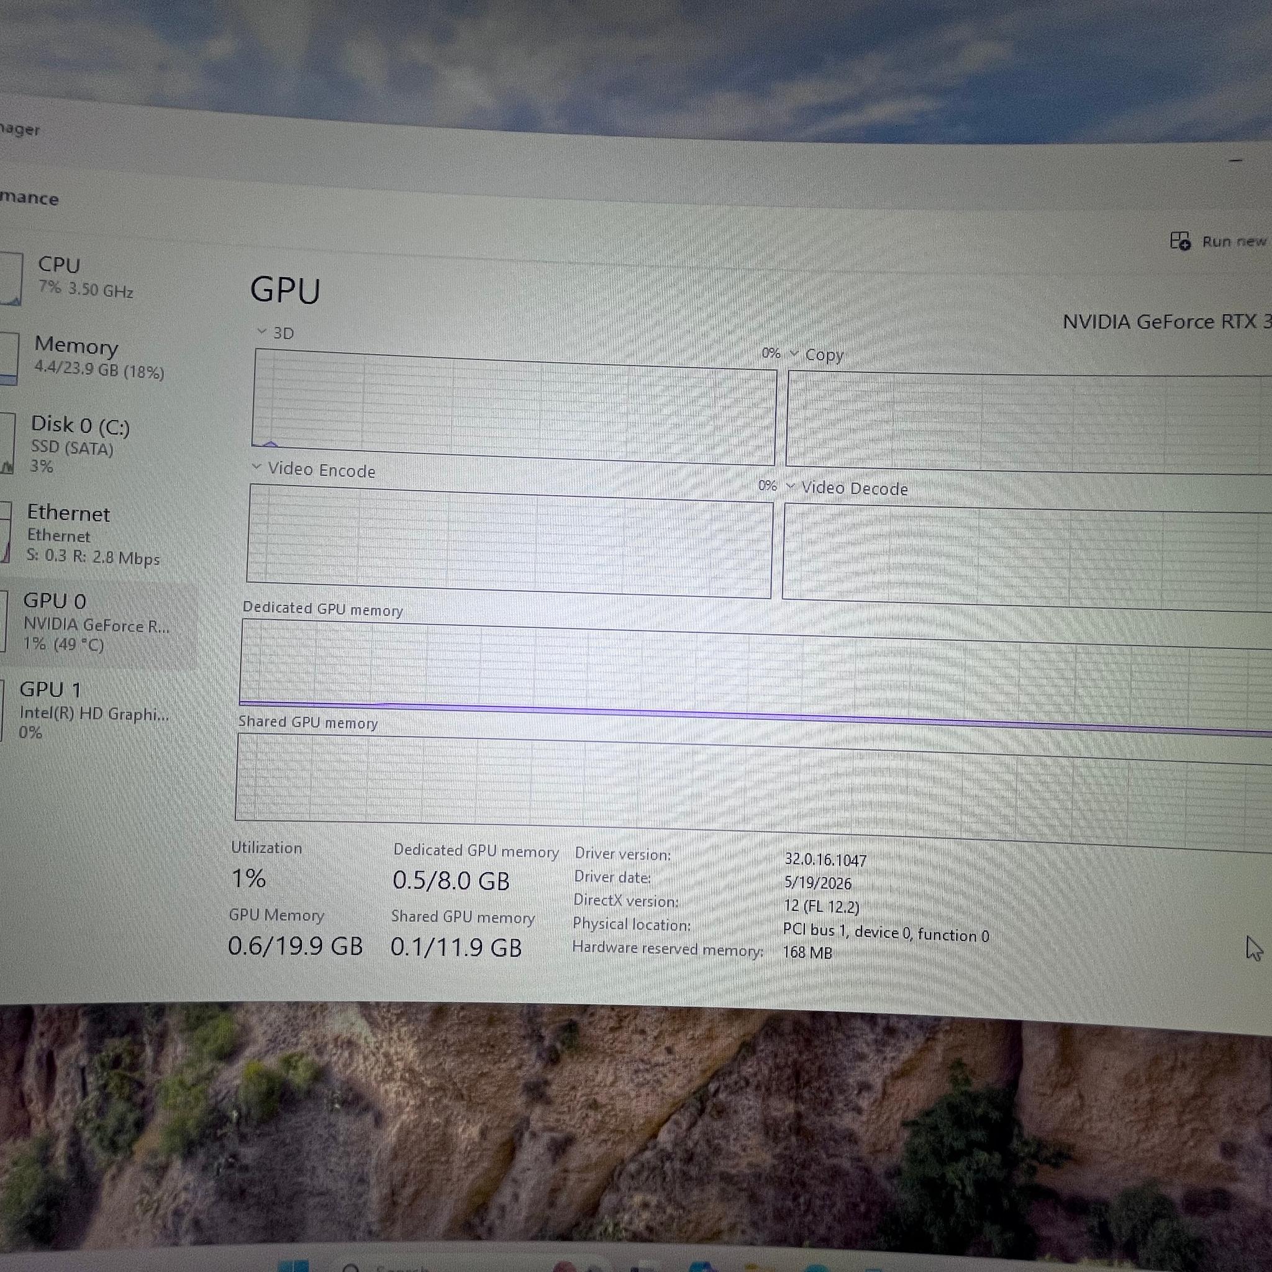1272x1272 pixels.
Task: Click the Run new task icon
Action: (x=1180, y=241)
